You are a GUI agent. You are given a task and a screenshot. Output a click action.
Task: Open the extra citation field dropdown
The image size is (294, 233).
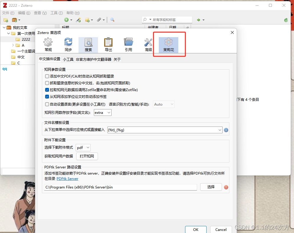102,113
